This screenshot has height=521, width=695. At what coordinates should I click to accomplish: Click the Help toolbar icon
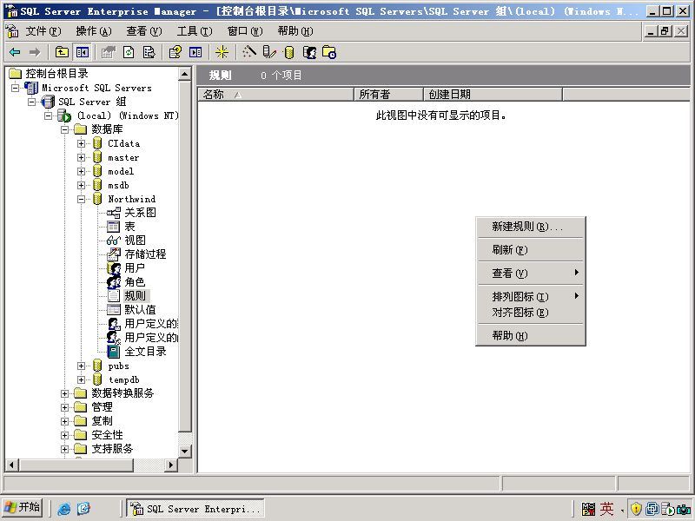pos(175,52)
